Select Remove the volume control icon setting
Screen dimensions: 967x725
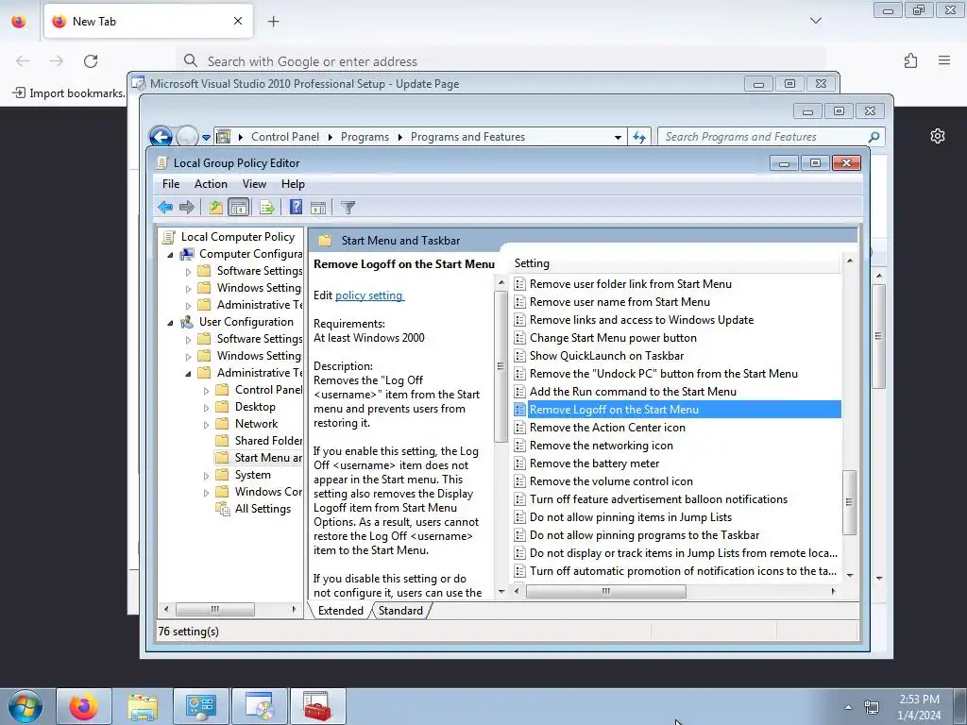(x=611, y=481)
